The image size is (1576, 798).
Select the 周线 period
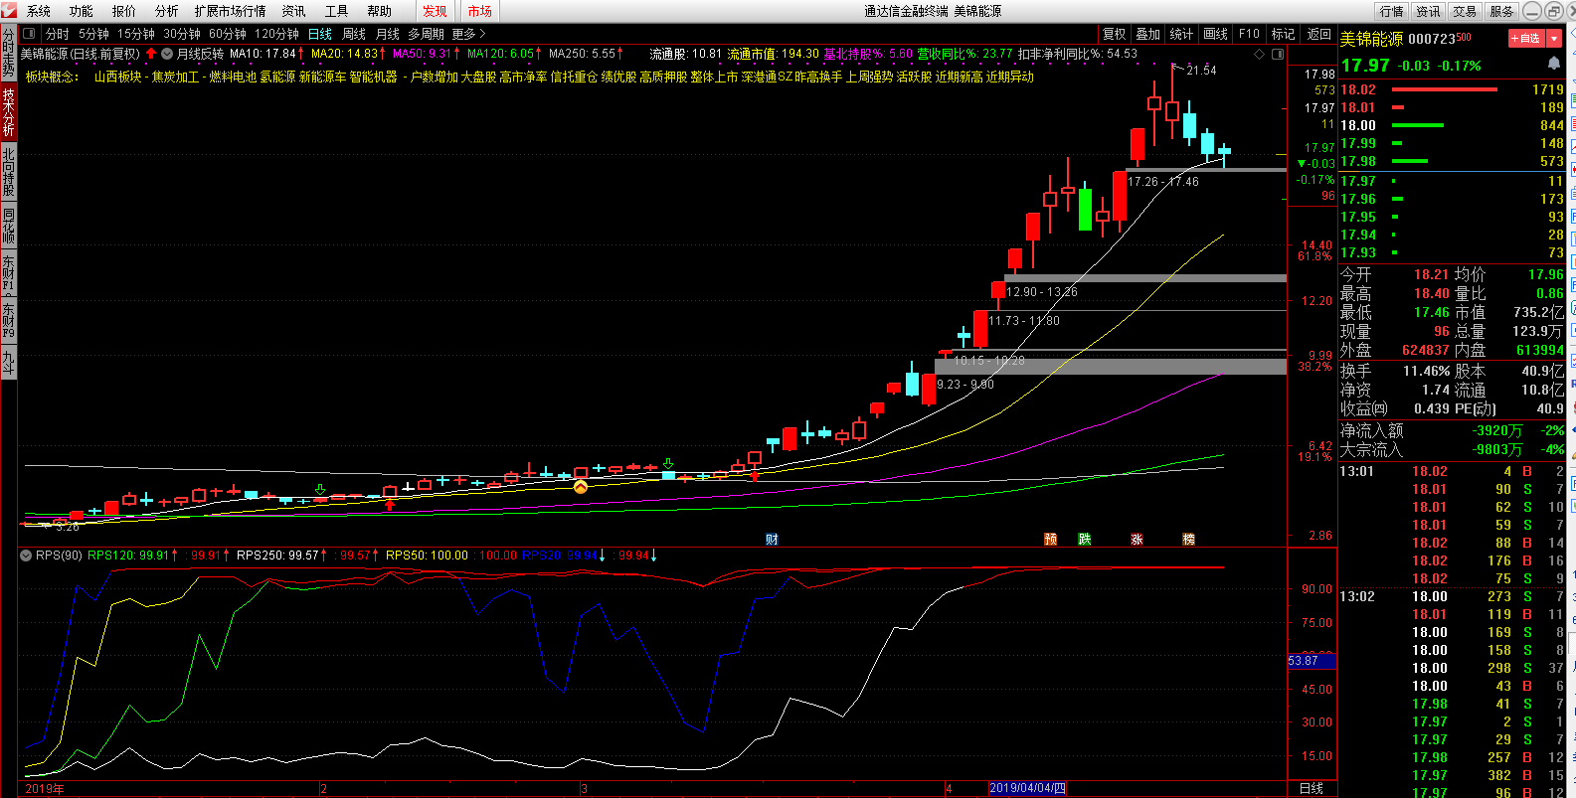pos(354,34)
